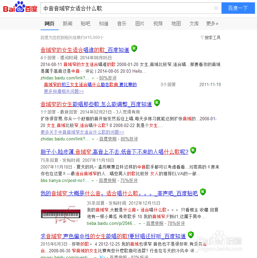Open result 音域窄的女生能唱那些歌,怎么能调整

(x=96, y=104)
